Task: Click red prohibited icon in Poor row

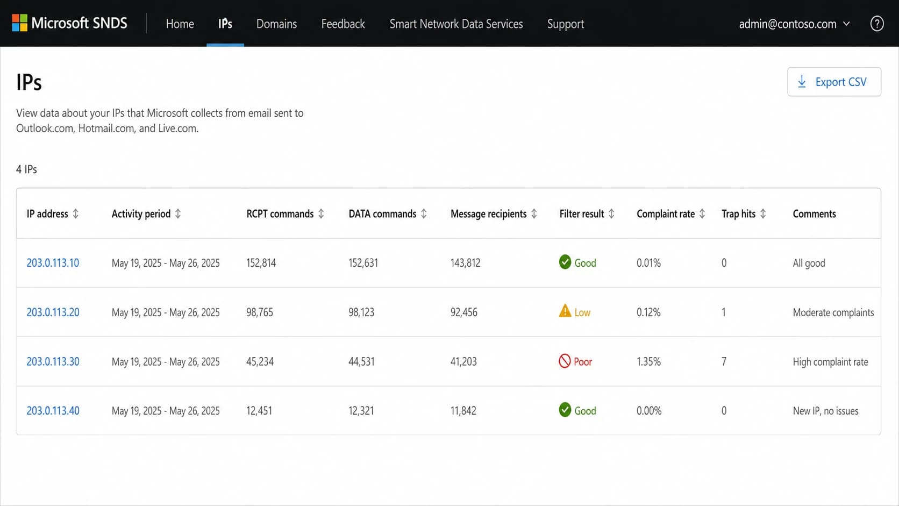Action: click(x=565, y=361)
